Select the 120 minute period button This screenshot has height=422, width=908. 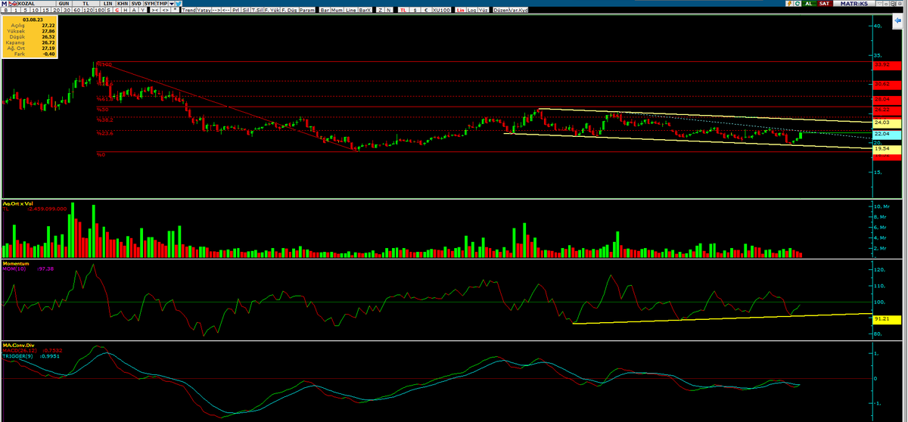pyautogui.click(x=88, y=10)
